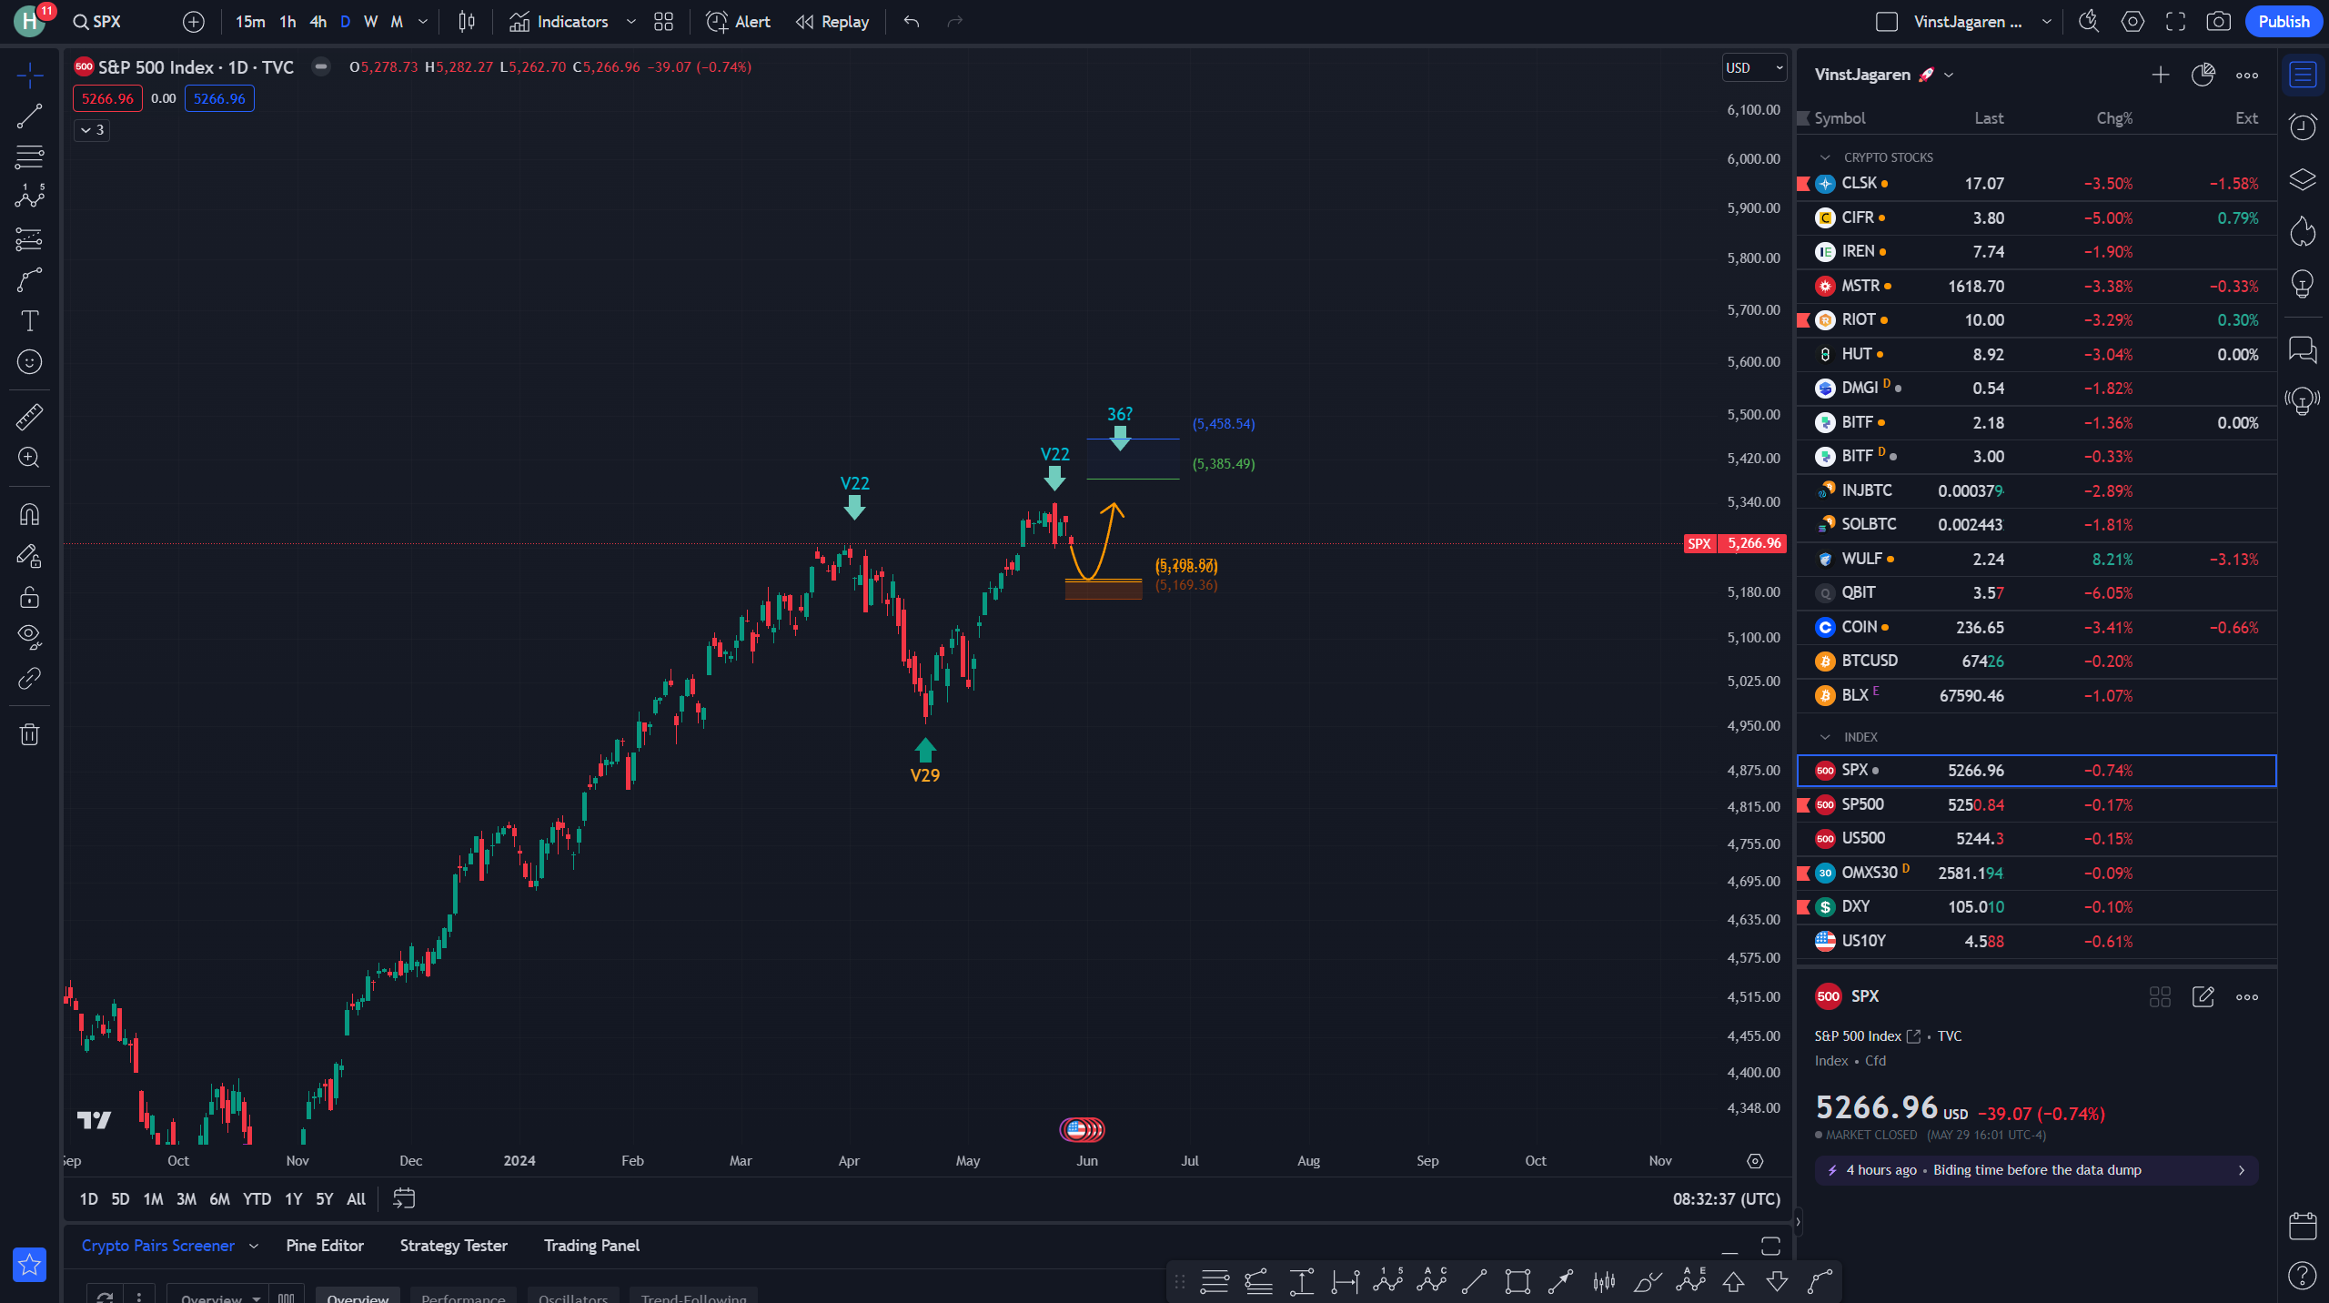Viewport: 2329px width, 1303px height.
Task: Switch to the Pine Editor tab
Action: coord(325,1246)
